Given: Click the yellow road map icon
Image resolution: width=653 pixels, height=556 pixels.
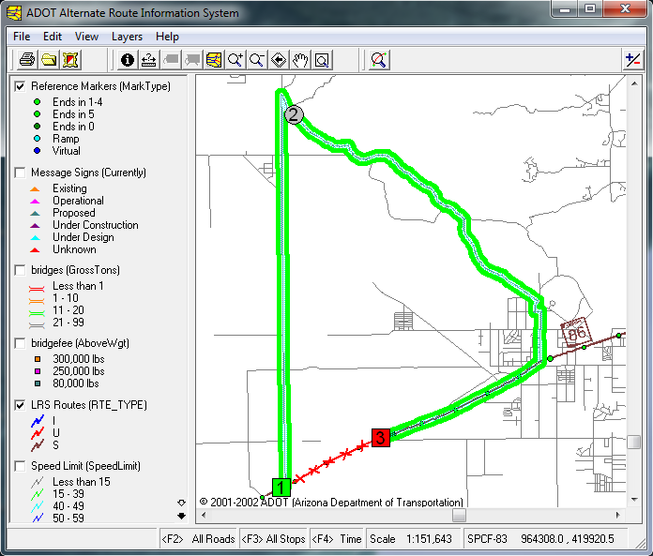Looking at the screenshot, I should 214,60.
